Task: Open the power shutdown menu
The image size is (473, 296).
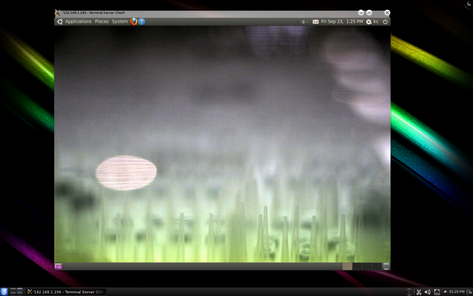Action: coord(385,21)
